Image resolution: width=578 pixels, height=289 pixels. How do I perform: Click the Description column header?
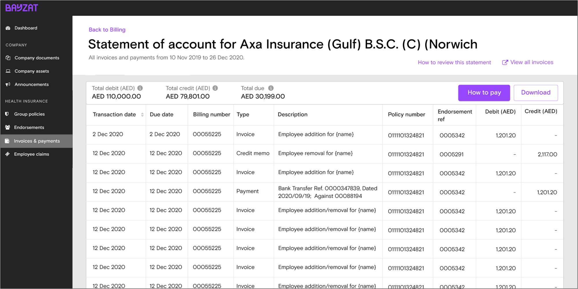pyautogui.click(x=292, y=114)
